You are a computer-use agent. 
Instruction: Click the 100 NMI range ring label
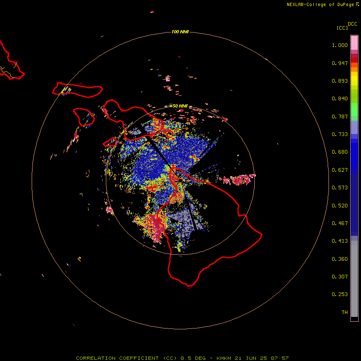click(x=180, y=32)
